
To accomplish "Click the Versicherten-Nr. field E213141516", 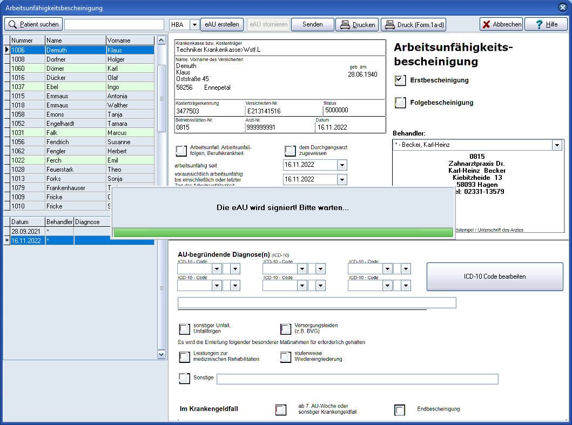I will click(264, 111).
